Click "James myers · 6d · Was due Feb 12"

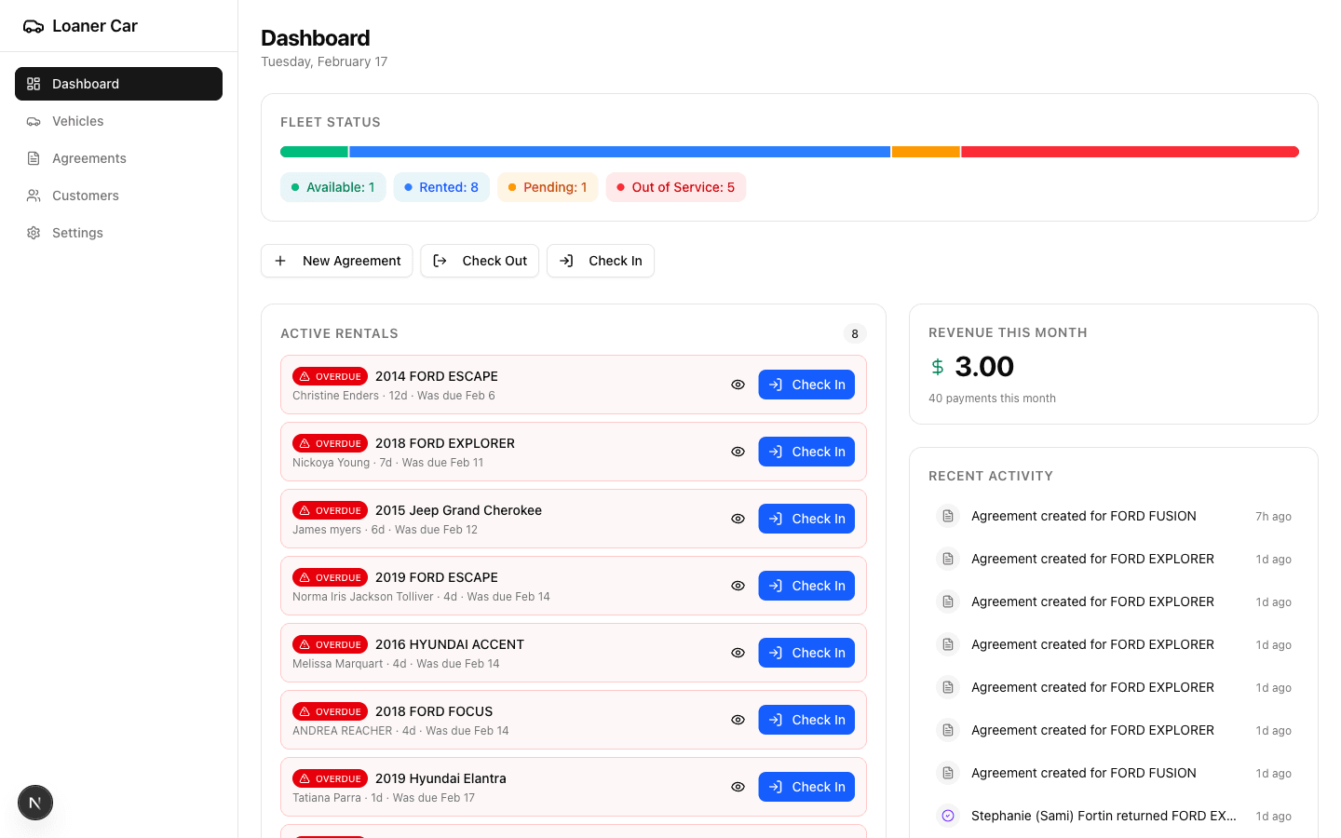point(385,530)
